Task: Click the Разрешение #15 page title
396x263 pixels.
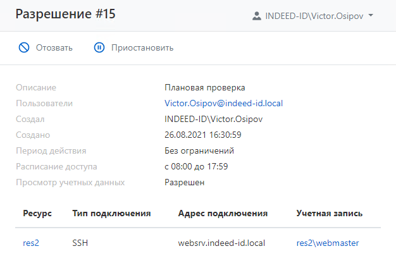Action: pyautogui.click(x=66, y=14)
